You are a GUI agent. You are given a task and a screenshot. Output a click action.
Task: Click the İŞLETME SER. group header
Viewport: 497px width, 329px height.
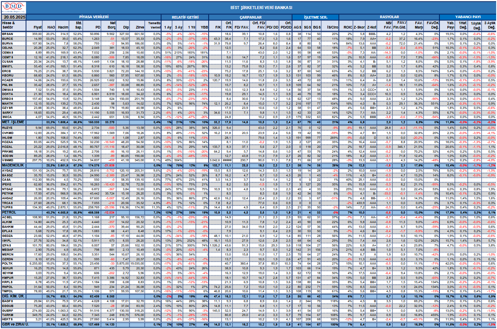point(316,17)
